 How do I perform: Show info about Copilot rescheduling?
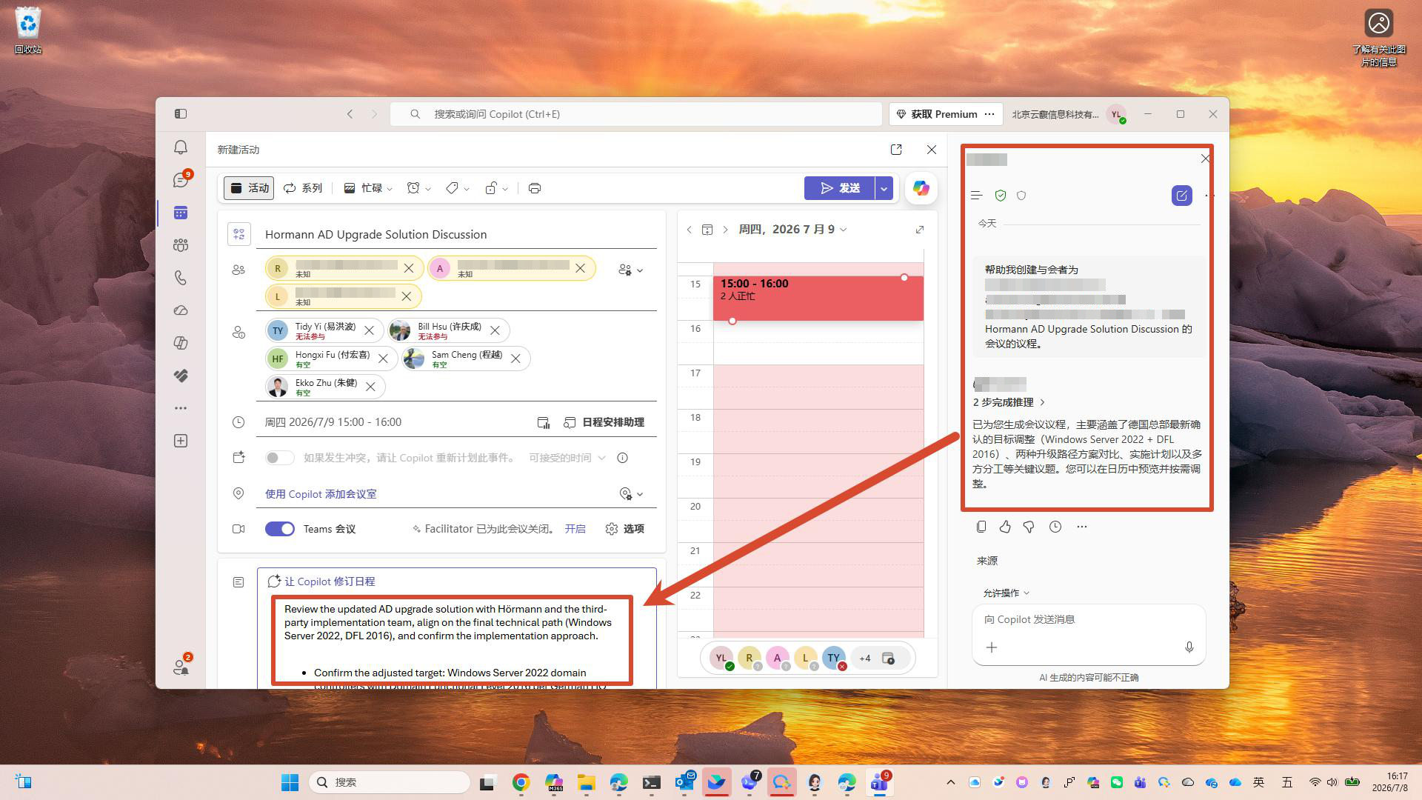622,458
